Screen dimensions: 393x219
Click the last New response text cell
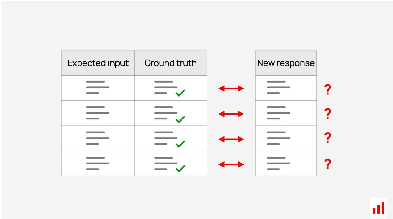[286, 163]
